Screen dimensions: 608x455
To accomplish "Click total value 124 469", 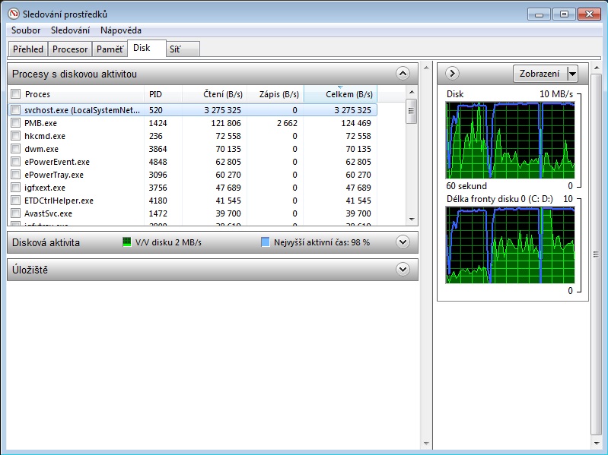I will 356,123.
